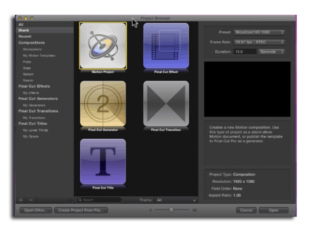Select My Lower Thirds

[35, 130]
